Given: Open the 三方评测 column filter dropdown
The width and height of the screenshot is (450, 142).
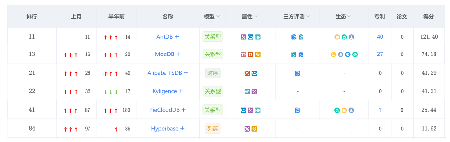Looking at the screenshot, I should [x=308, y=17].
